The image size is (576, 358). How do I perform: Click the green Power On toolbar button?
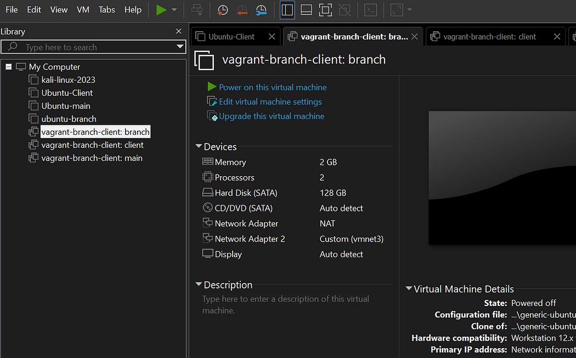[x=161, y=10]
